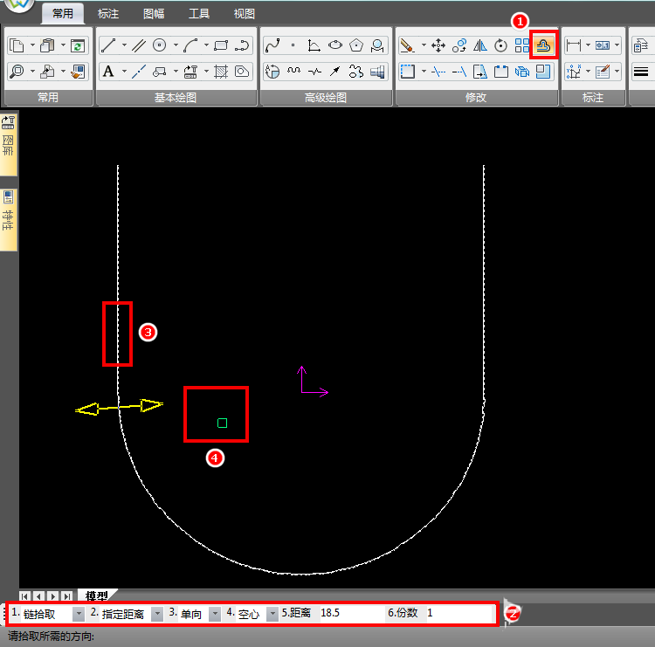Switch to the 工具 ribbon tab
This screenshot has width=655, height=647.
199,14
